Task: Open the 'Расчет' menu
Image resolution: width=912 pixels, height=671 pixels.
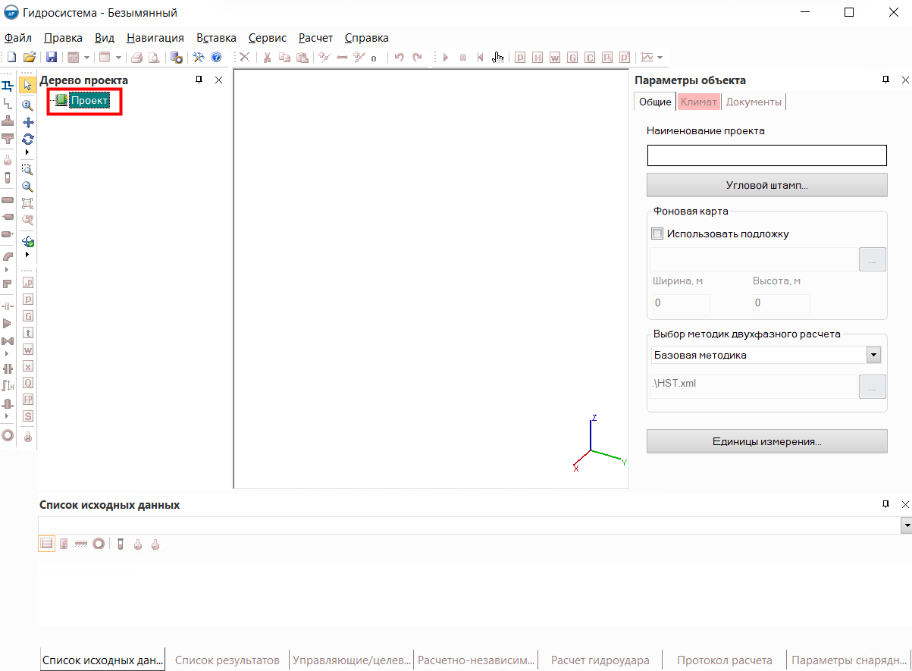Action: pos(315,38)
